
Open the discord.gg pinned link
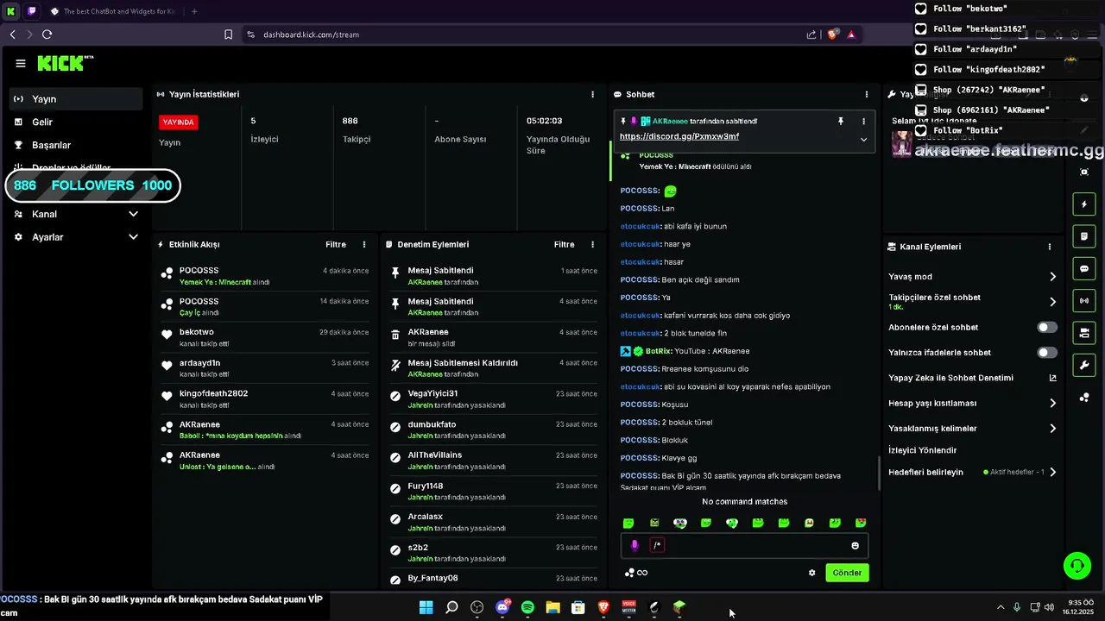(x=679, y=136)
